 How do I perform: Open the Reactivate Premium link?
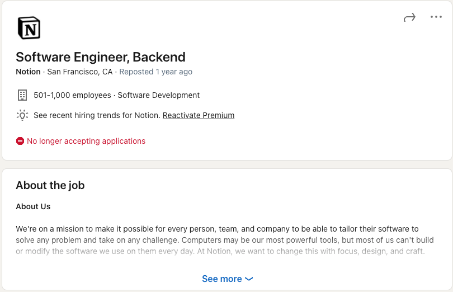(x=199, y=115)
